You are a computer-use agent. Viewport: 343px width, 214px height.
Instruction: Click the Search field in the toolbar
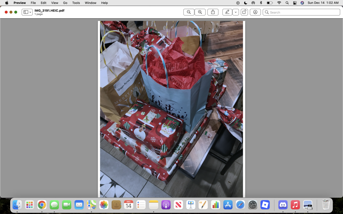301,12
